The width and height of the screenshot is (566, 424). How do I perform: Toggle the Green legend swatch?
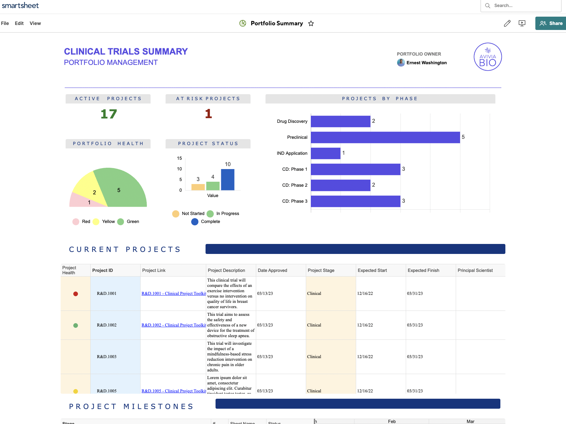(x=121, y=222)
